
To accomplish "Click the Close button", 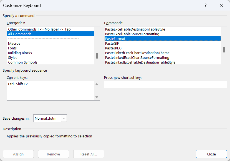I will [211, 154].
